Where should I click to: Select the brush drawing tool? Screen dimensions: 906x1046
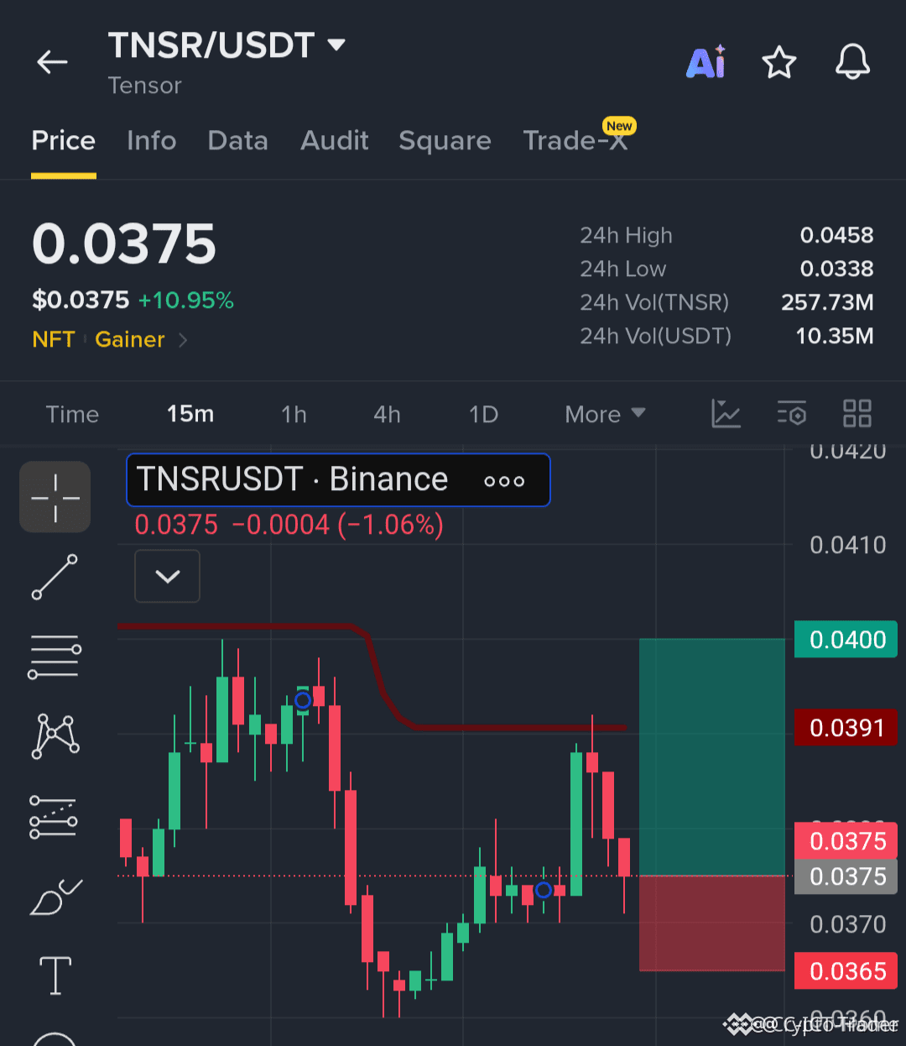[55, 897]
